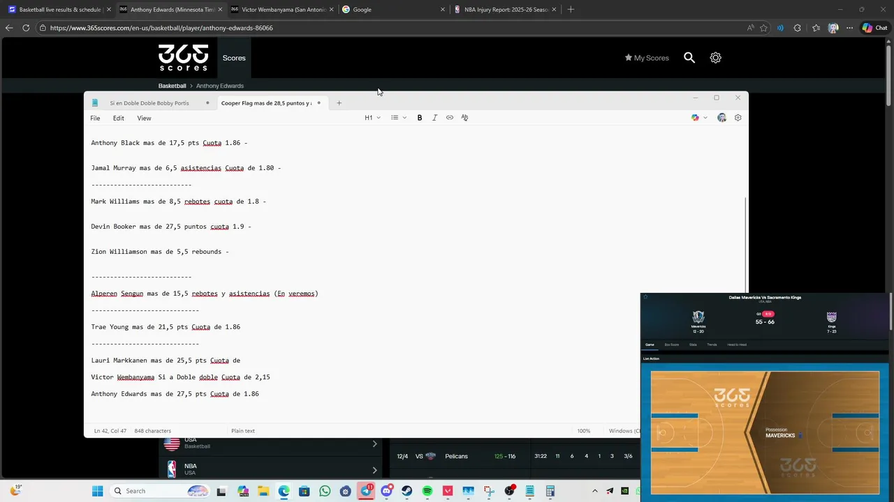Open the browser favorites list icon

pyautogui.click(x=816, y=28)
